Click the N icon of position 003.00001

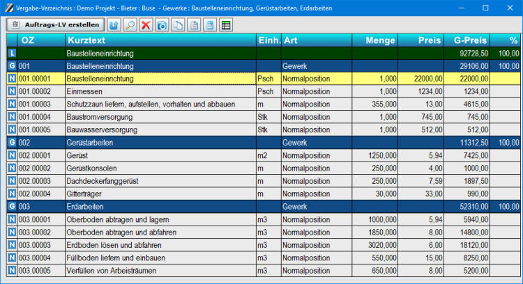click(12, 219)
